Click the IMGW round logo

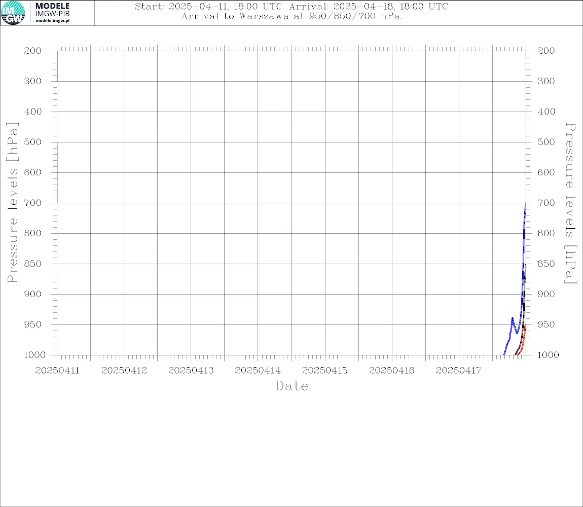(x=13, y=13)
